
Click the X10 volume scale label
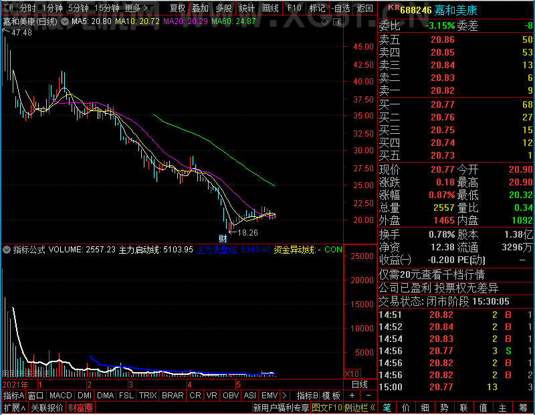352,373
